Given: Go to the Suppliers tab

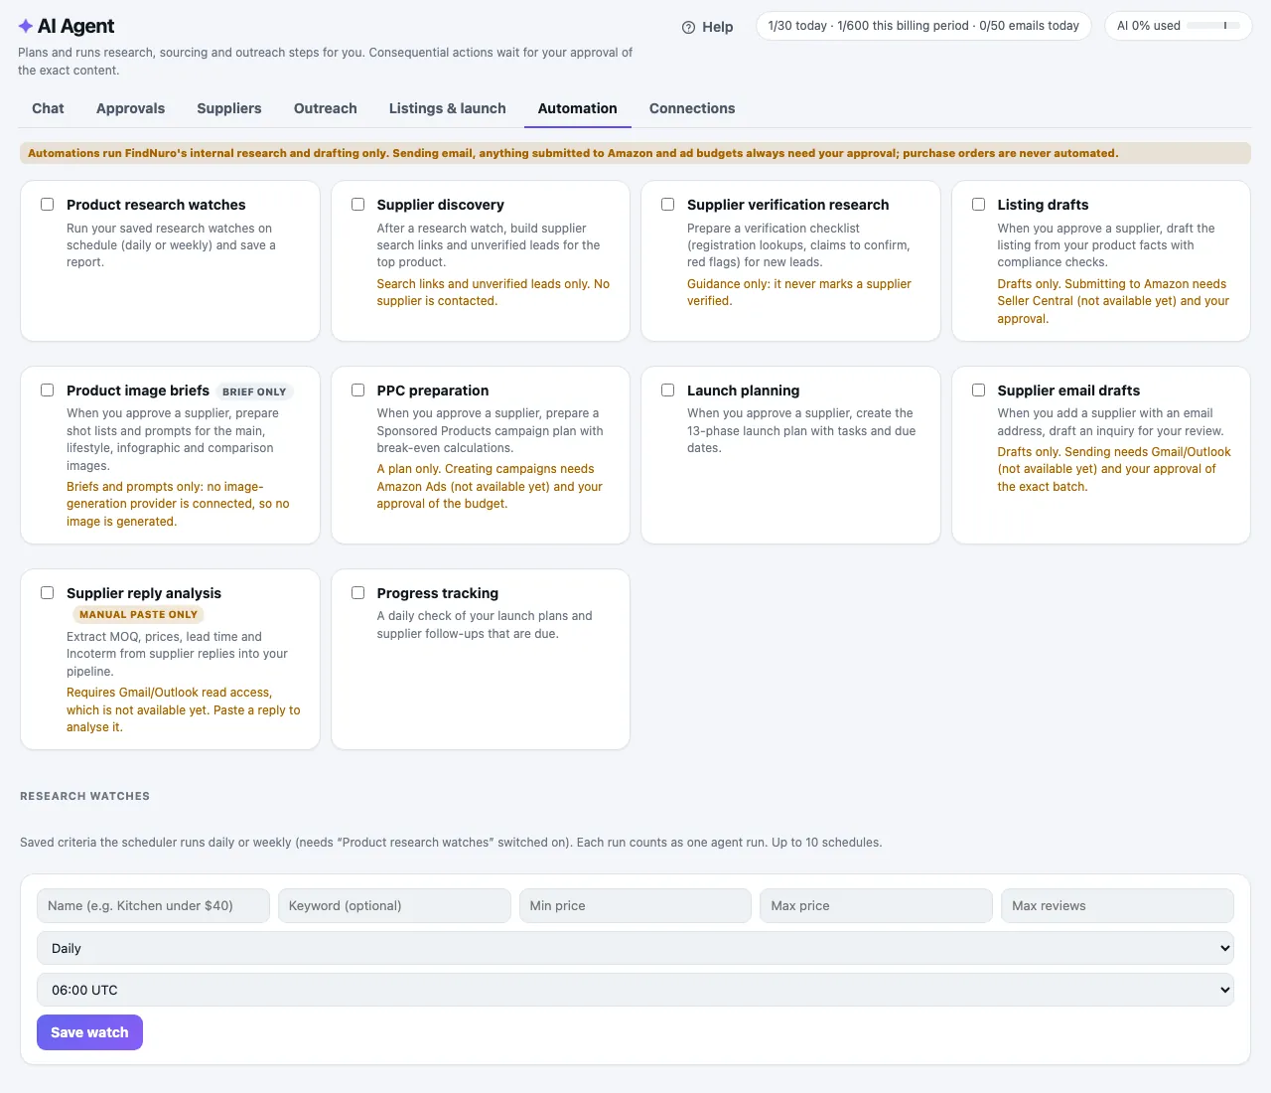Looking at the screenshot, I should pos(229,108).
